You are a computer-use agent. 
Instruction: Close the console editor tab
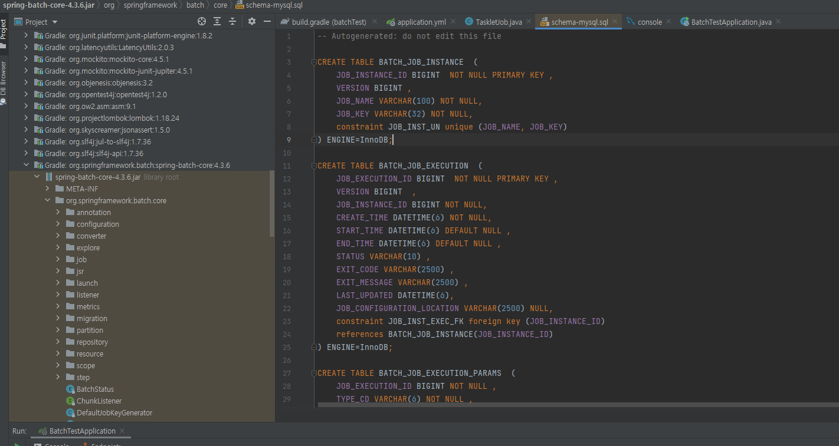tap(668, 22)
